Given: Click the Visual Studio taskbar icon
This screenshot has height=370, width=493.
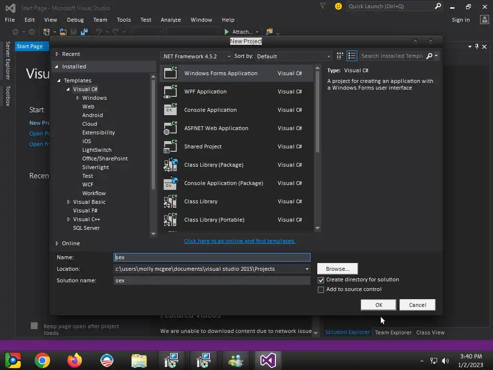Looking at the screenshot, I should pos(268,360).
